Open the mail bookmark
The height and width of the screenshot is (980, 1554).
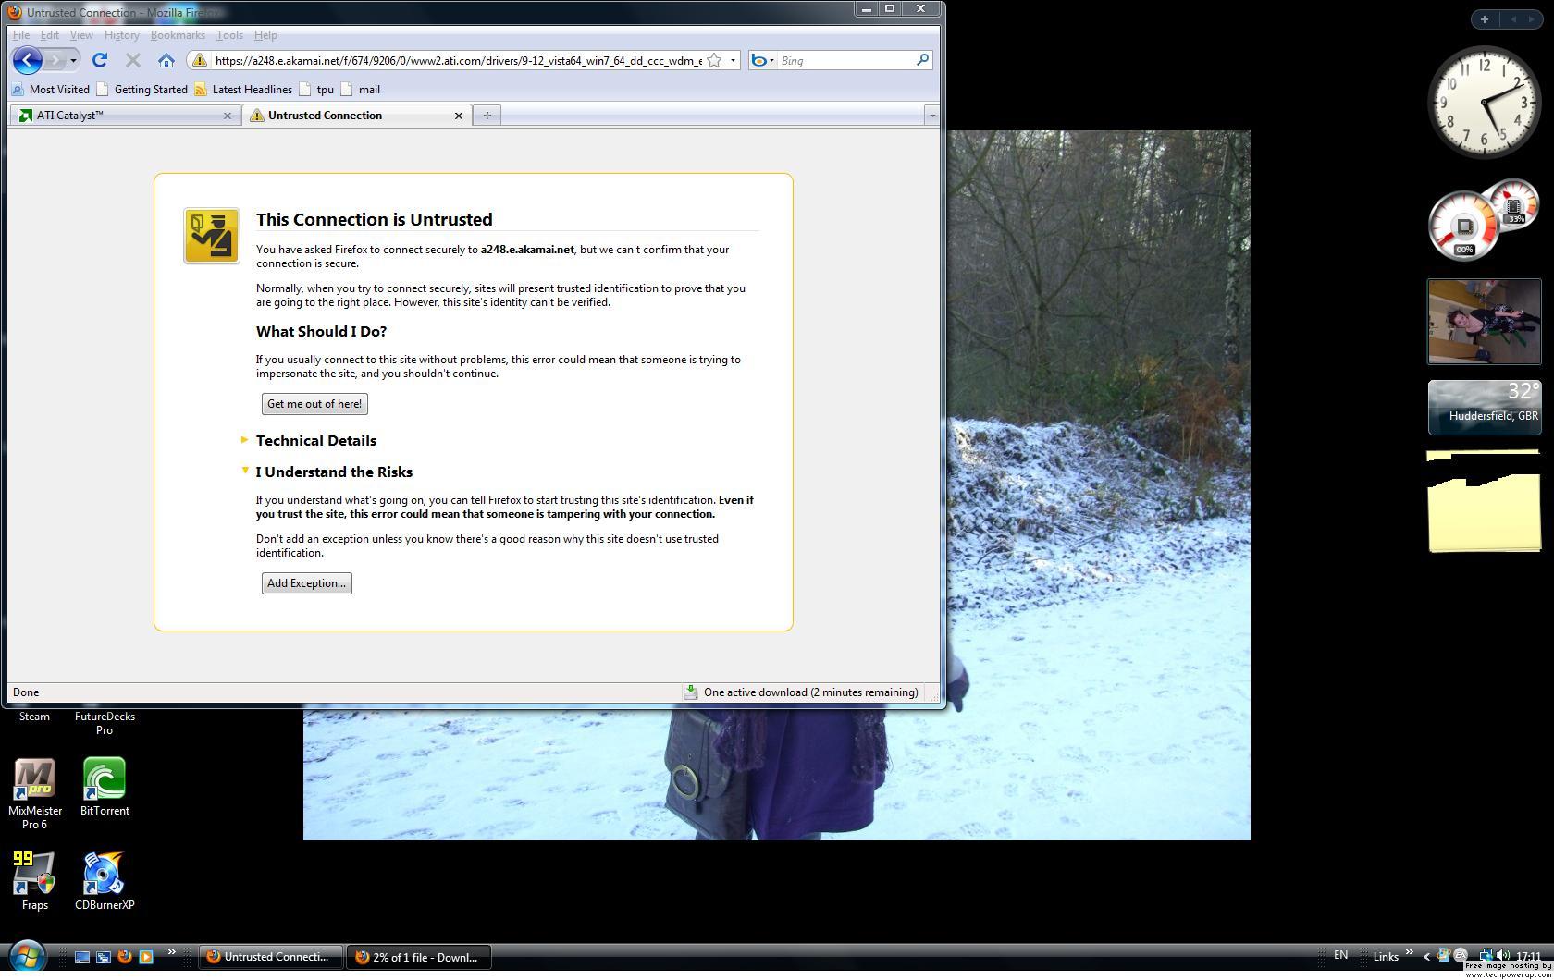pos(361,90)
